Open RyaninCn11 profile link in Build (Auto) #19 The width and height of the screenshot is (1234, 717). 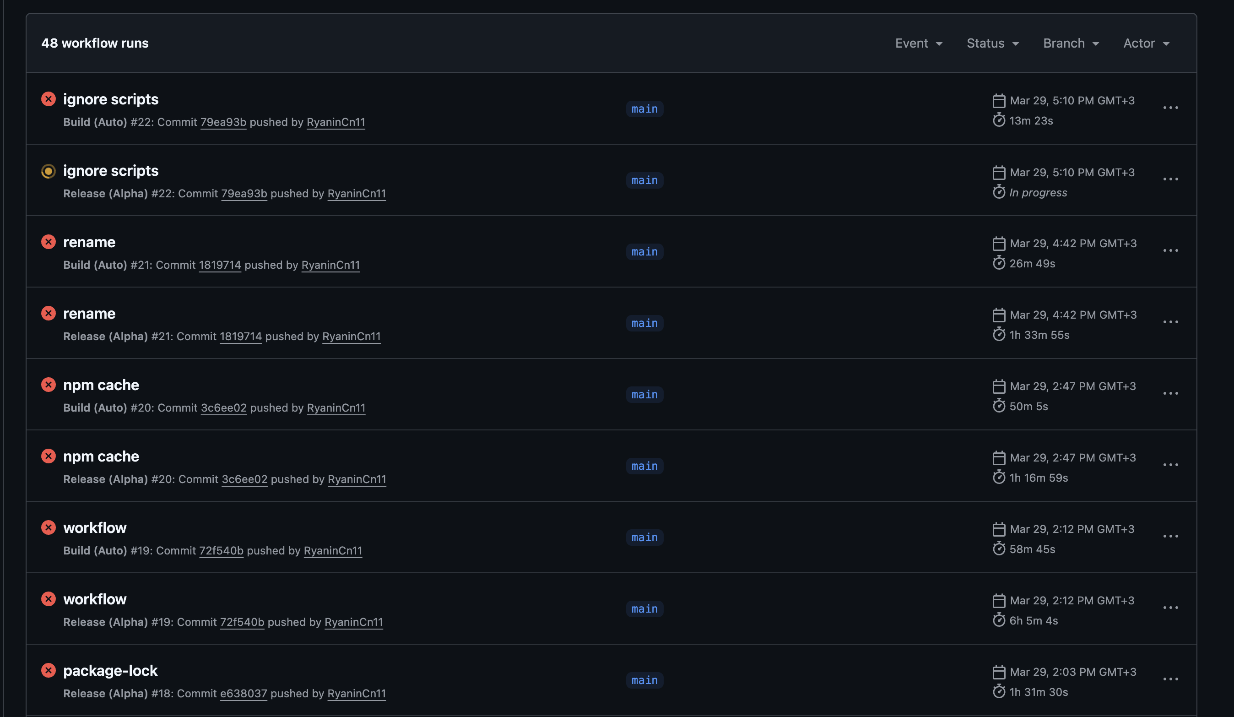pyautogui.click(x=332, y=550)
